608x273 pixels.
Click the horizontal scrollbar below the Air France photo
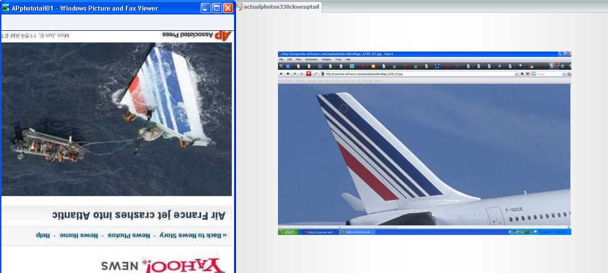[x=424, y=227]
